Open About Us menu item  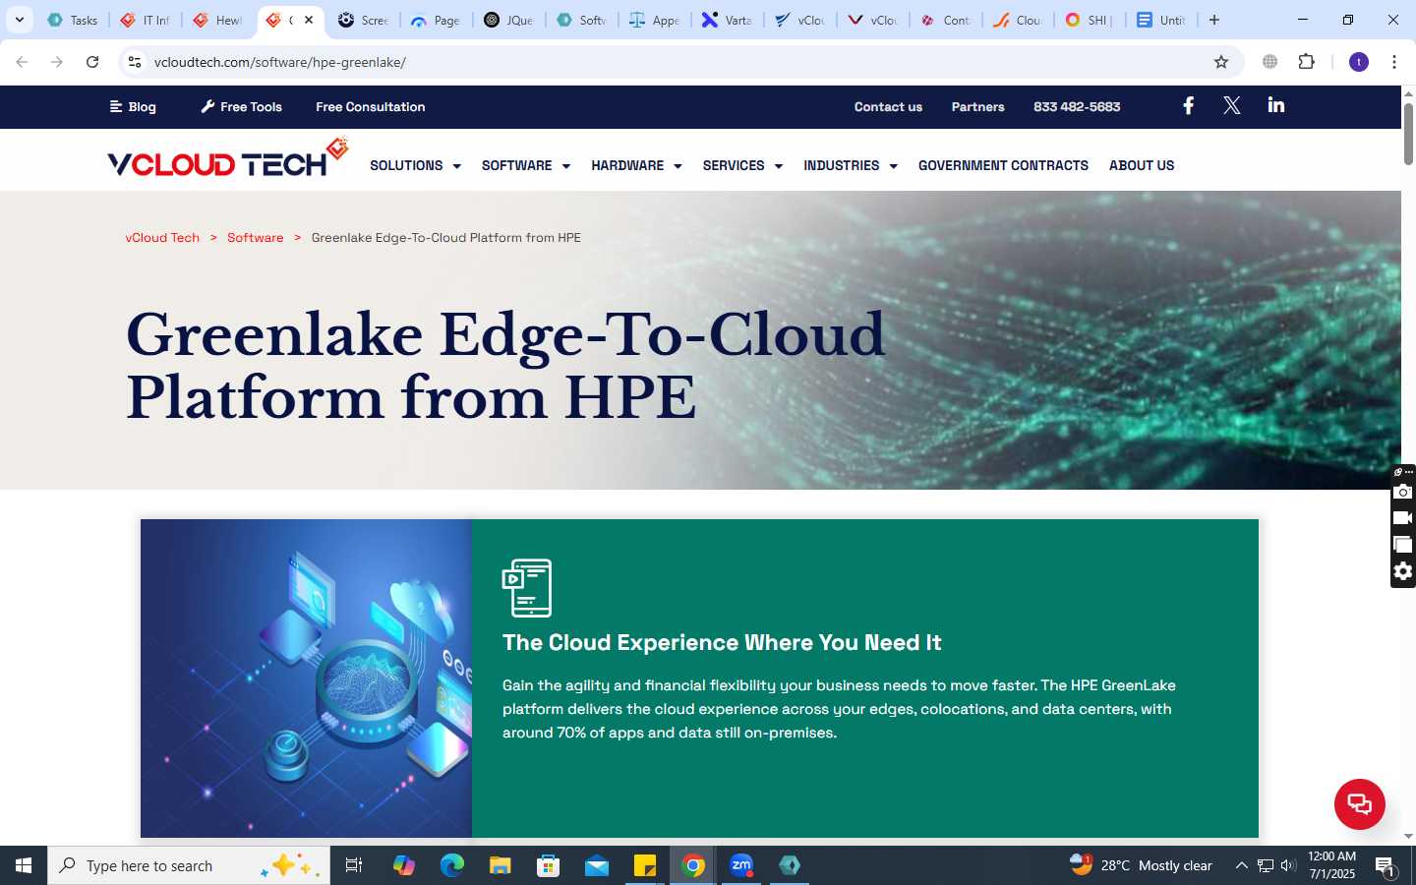pyautogui.click(x=1142, y=165)
